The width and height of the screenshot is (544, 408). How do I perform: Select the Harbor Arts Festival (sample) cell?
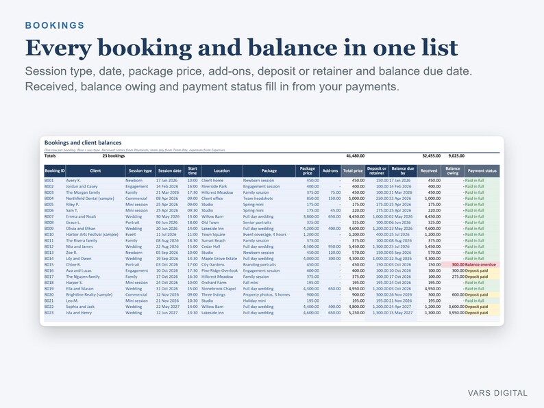tap(92, 235)
